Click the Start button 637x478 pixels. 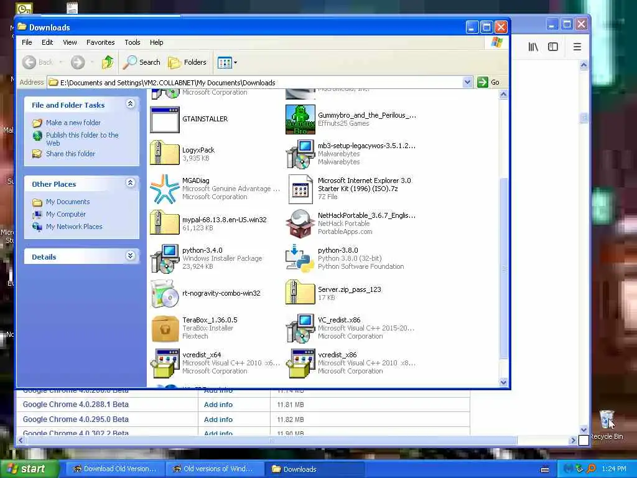click(x=29, y=469)
